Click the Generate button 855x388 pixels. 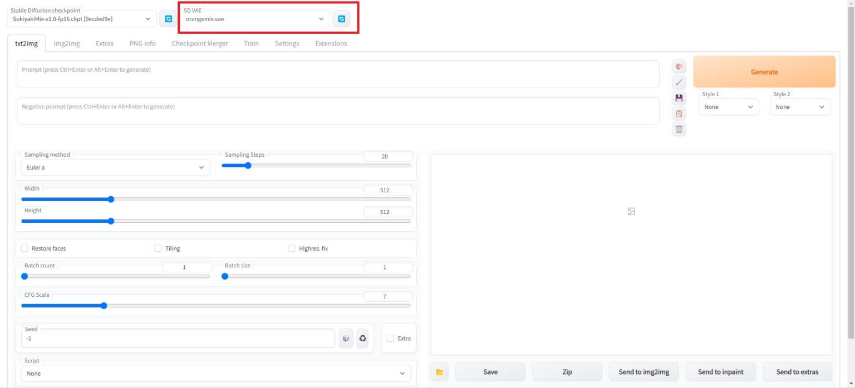pyautogui.click(x=764, y=72)
